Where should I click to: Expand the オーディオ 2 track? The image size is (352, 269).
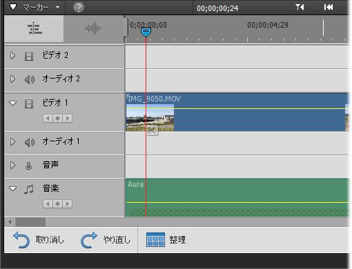click(12, 79)
